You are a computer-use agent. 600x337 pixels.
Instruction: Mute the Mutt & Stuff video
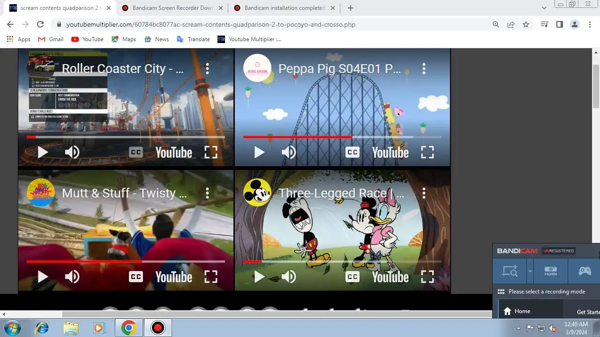72,277
